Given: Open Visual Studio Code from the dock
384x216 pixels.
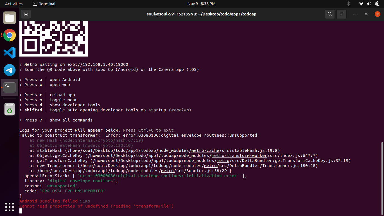Looking at the screenshot, I should [9, 53].
